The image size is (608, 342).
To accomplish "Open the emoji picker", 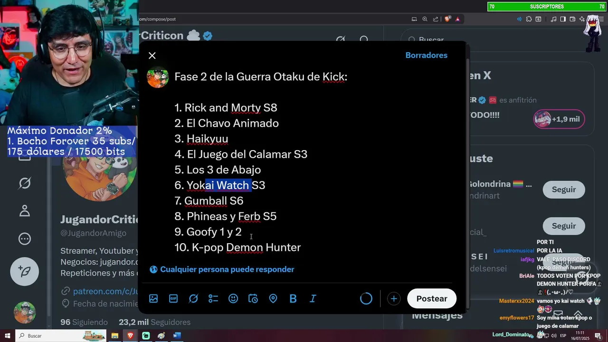I will [233, 299].
